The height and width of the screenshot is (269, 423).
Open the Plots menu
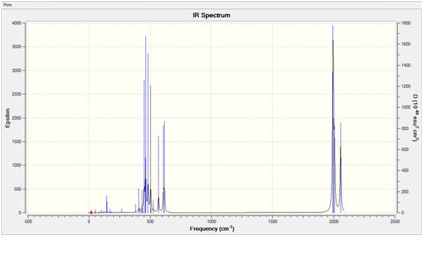(x=8, y=5)
